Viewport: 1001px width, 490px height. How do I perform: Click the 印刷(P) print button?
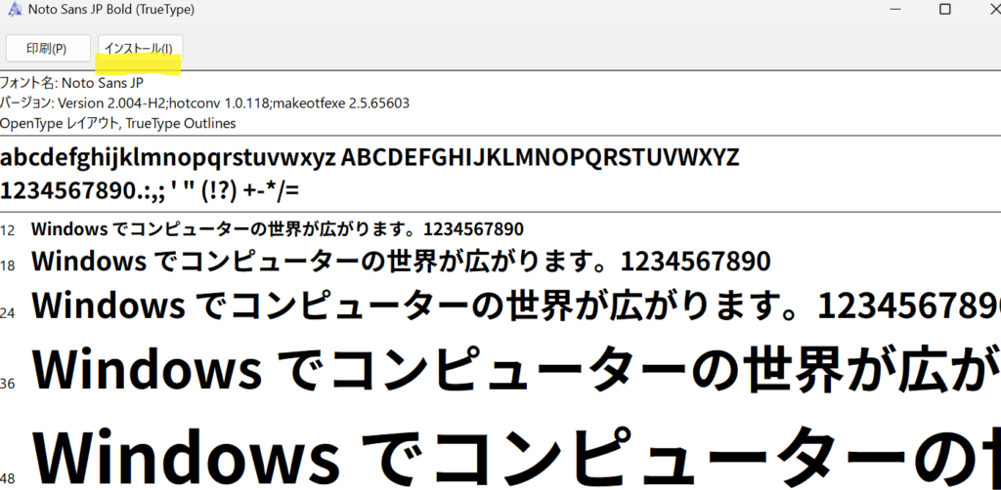(48, 49)
